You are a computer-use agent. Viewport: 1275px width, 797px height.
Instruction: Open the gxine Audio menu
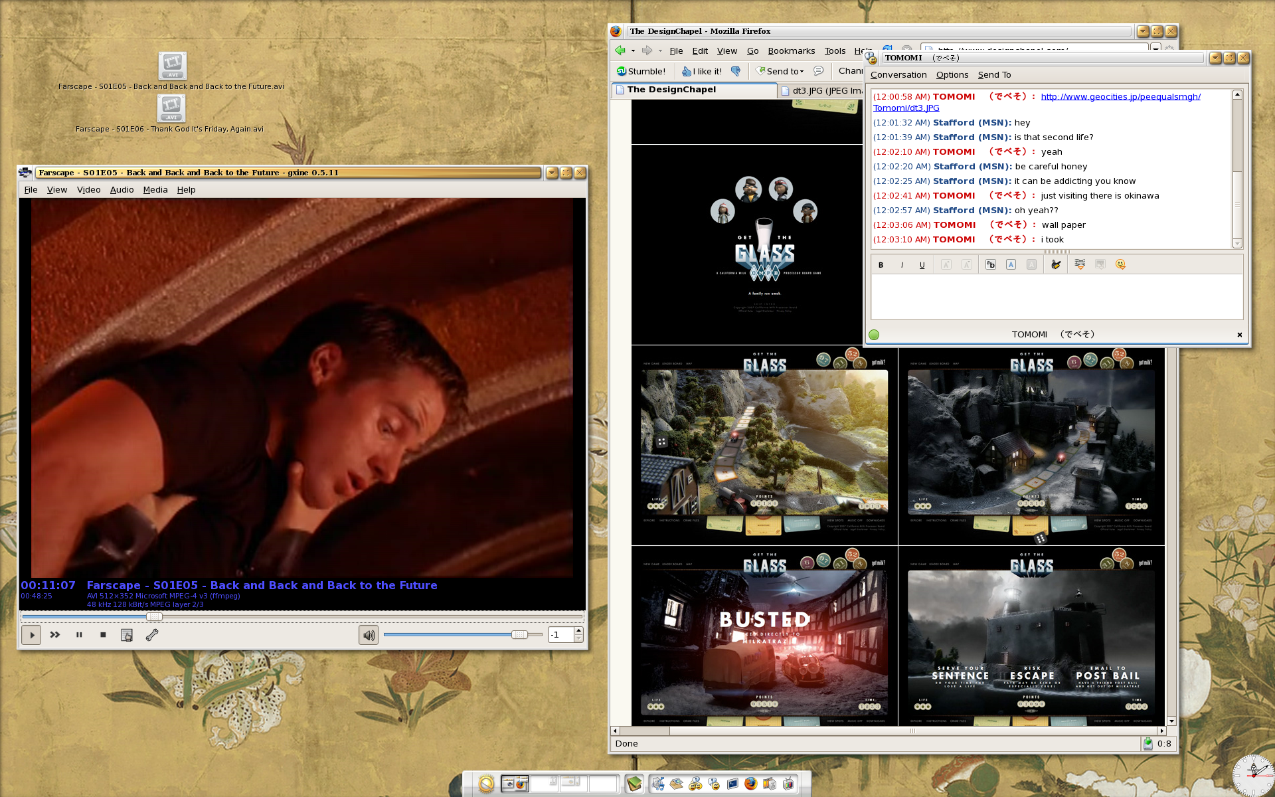click(122, 190)
